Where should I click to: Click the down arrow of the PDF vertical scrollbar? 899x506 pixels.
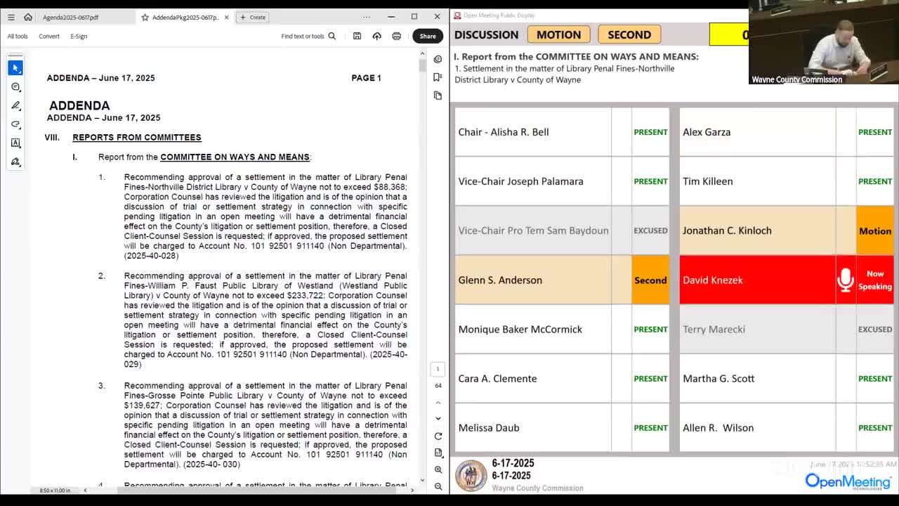422,481
